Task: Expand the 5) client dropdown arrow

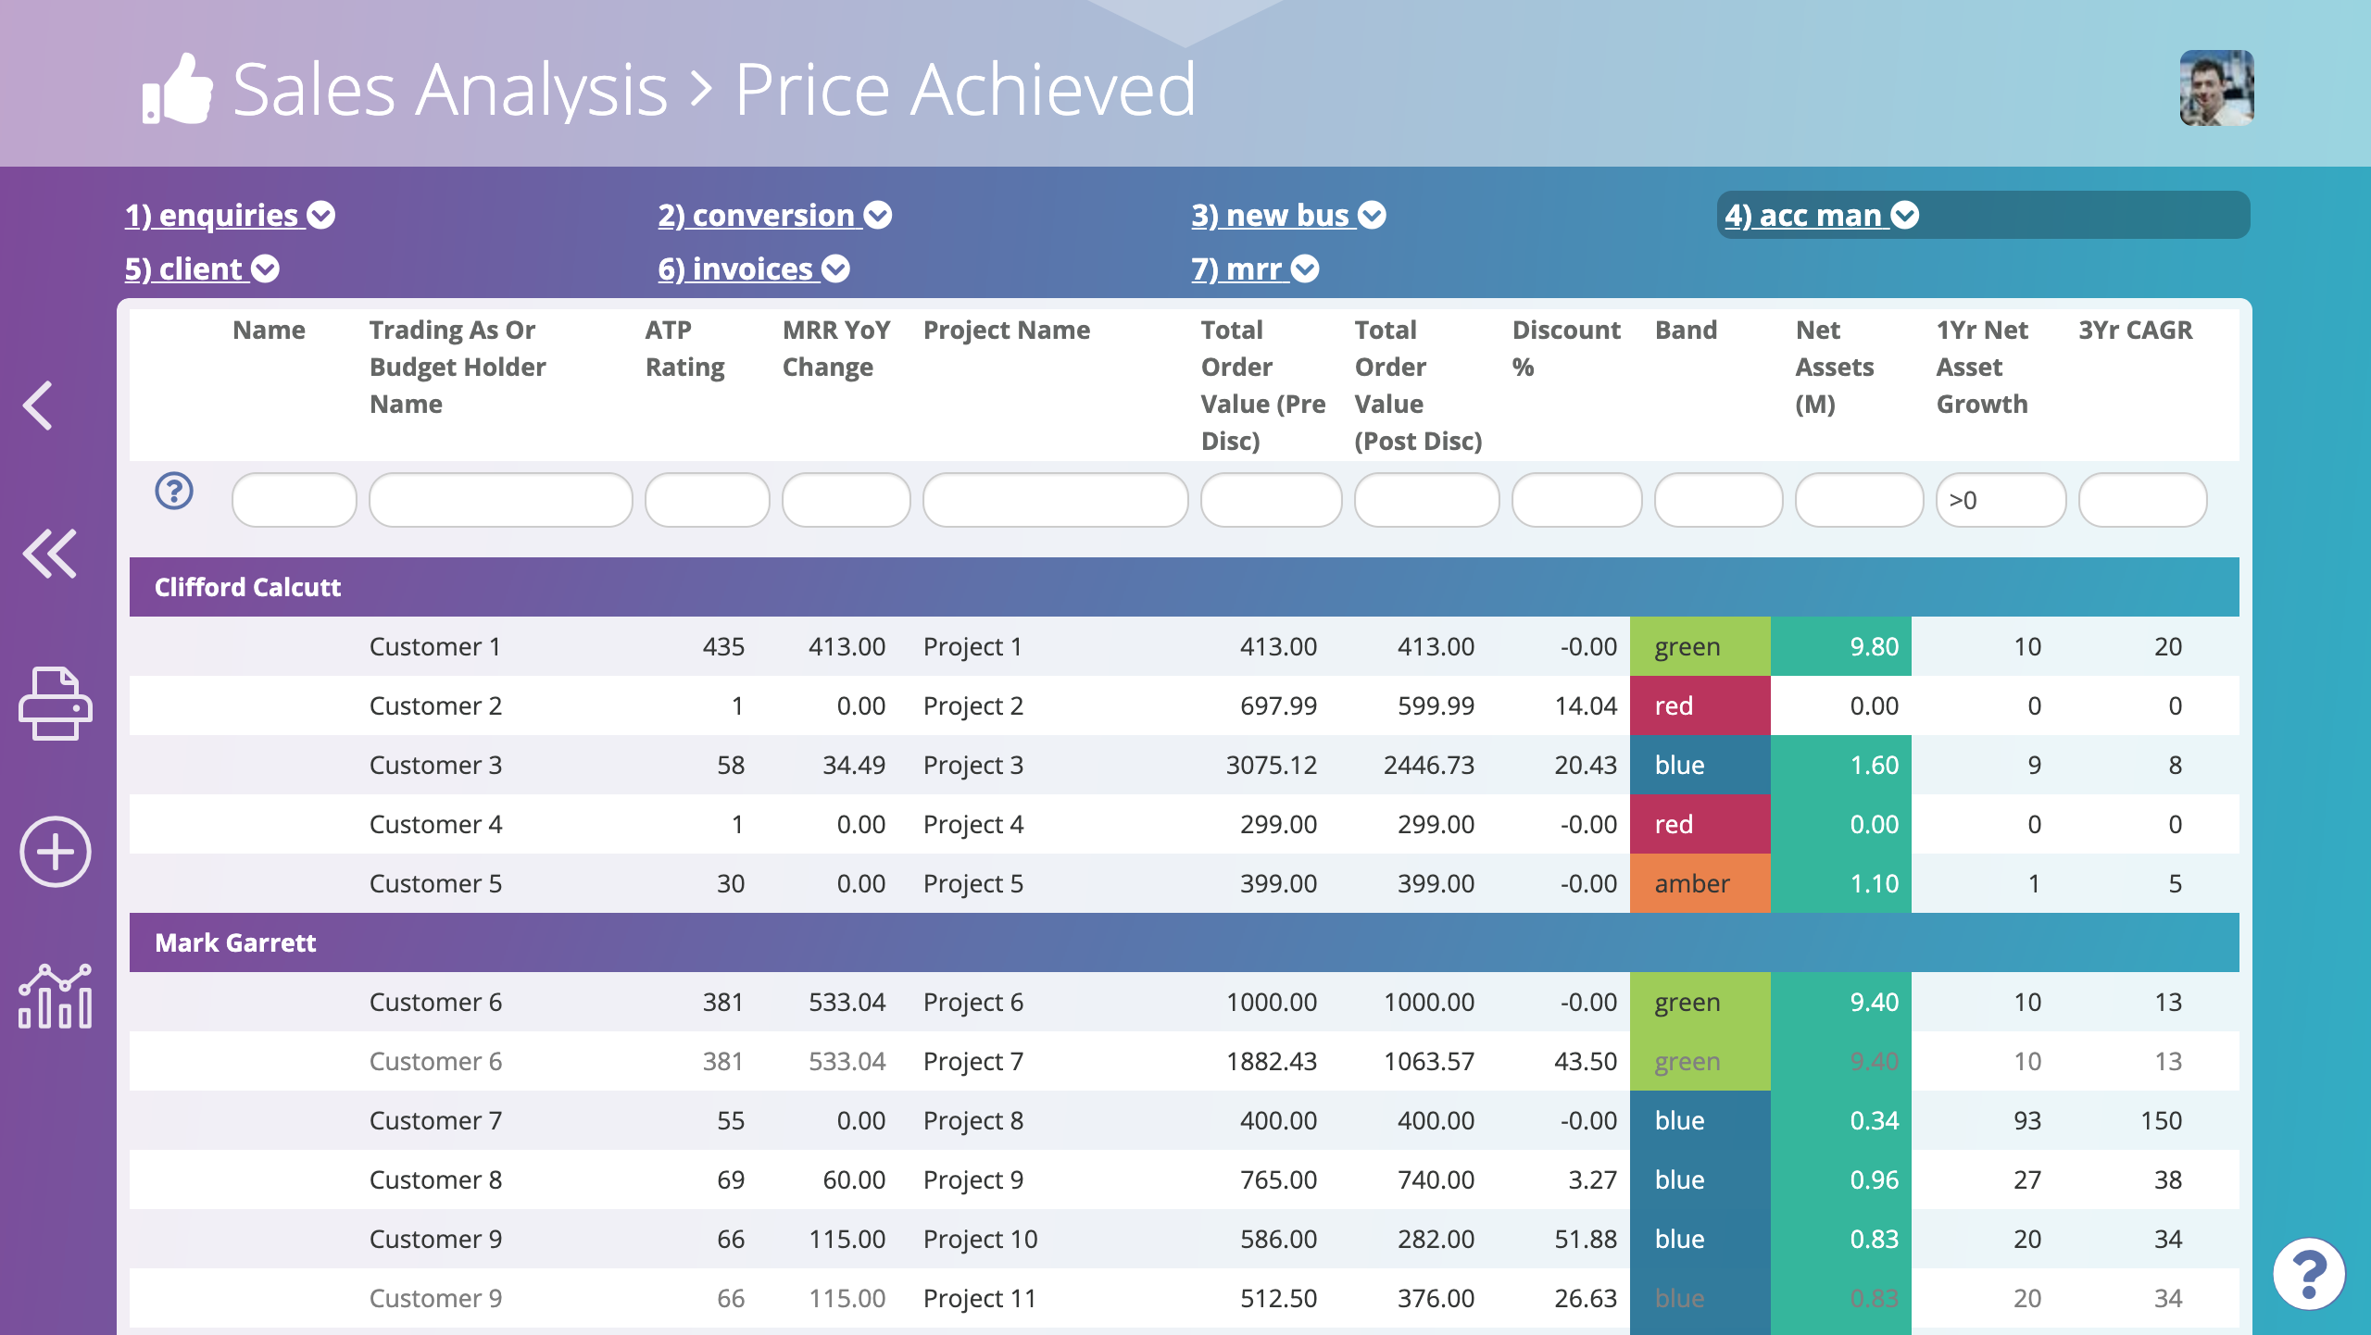Action: coord(266,268)
